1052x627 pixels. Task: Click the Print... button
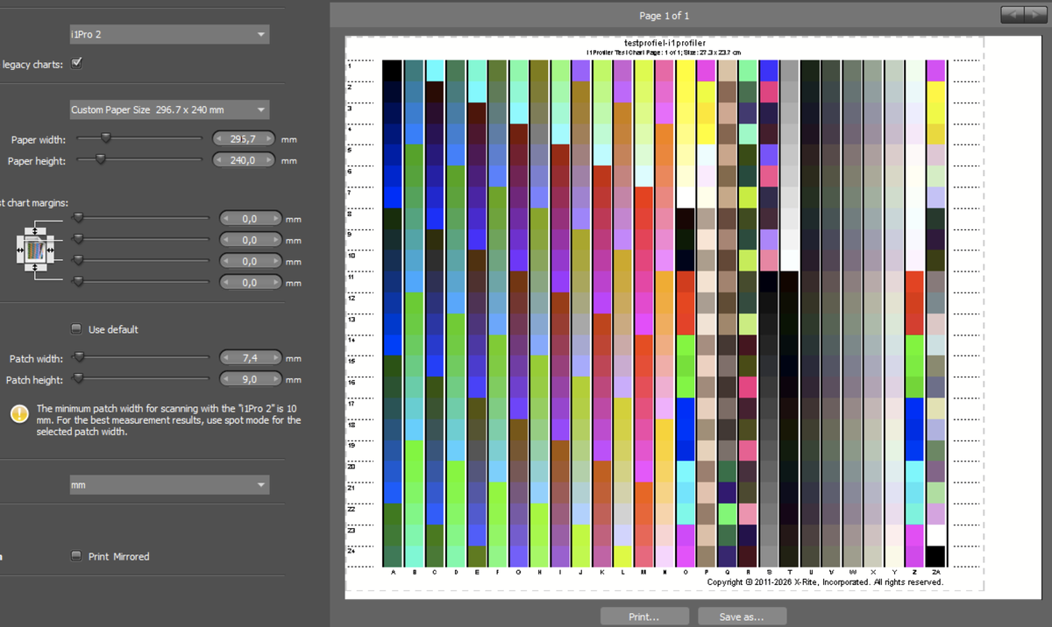644,616
